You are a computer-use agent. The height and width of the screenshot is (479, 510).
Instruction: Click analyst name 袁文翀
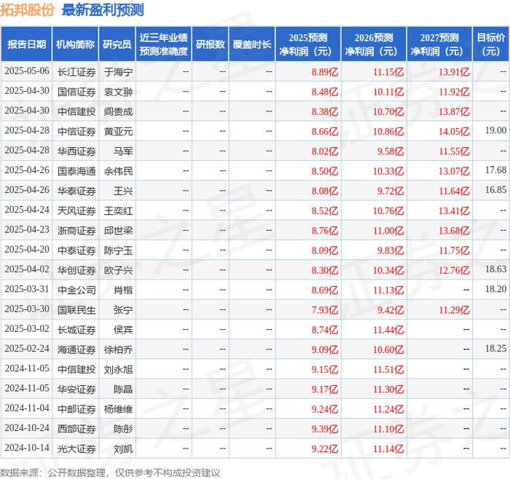pyautogui.click(x=118, y=92)
